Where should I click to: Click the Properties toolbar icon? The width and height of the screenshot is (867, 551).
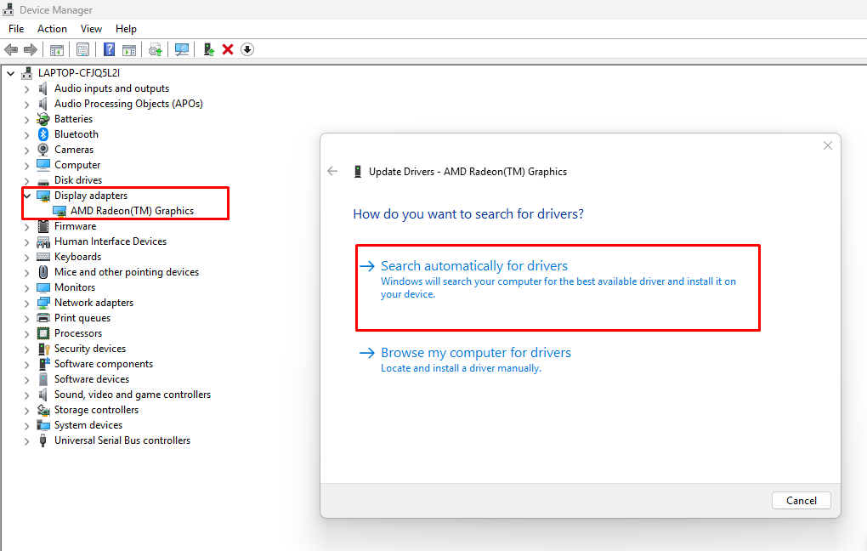[83, 49]
